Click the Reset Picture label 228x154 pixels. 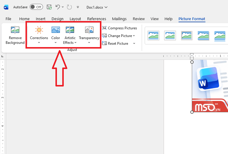118,44
